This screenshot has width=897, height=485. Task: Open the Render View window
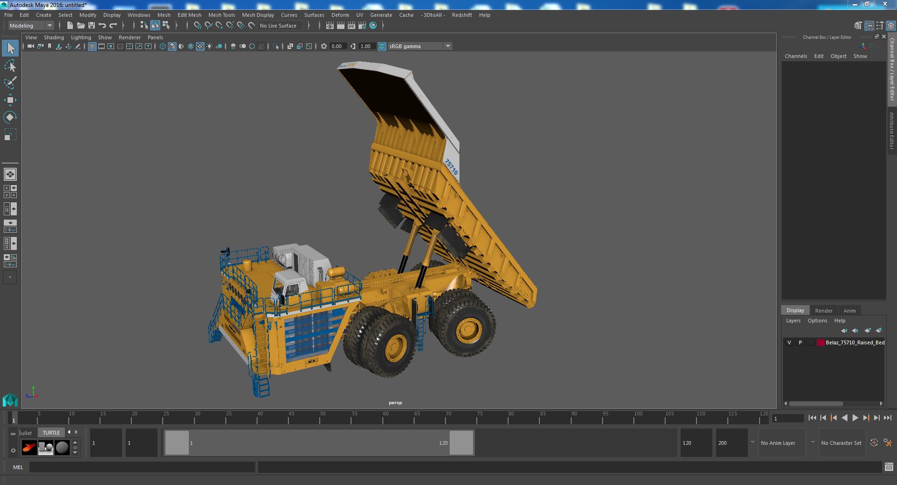pyautogui.click(x=330, y=26)
